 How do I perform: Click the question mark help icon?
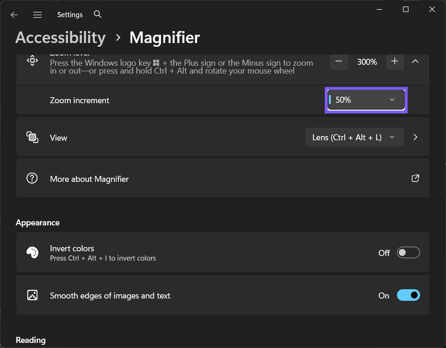[x=32, y=179]
